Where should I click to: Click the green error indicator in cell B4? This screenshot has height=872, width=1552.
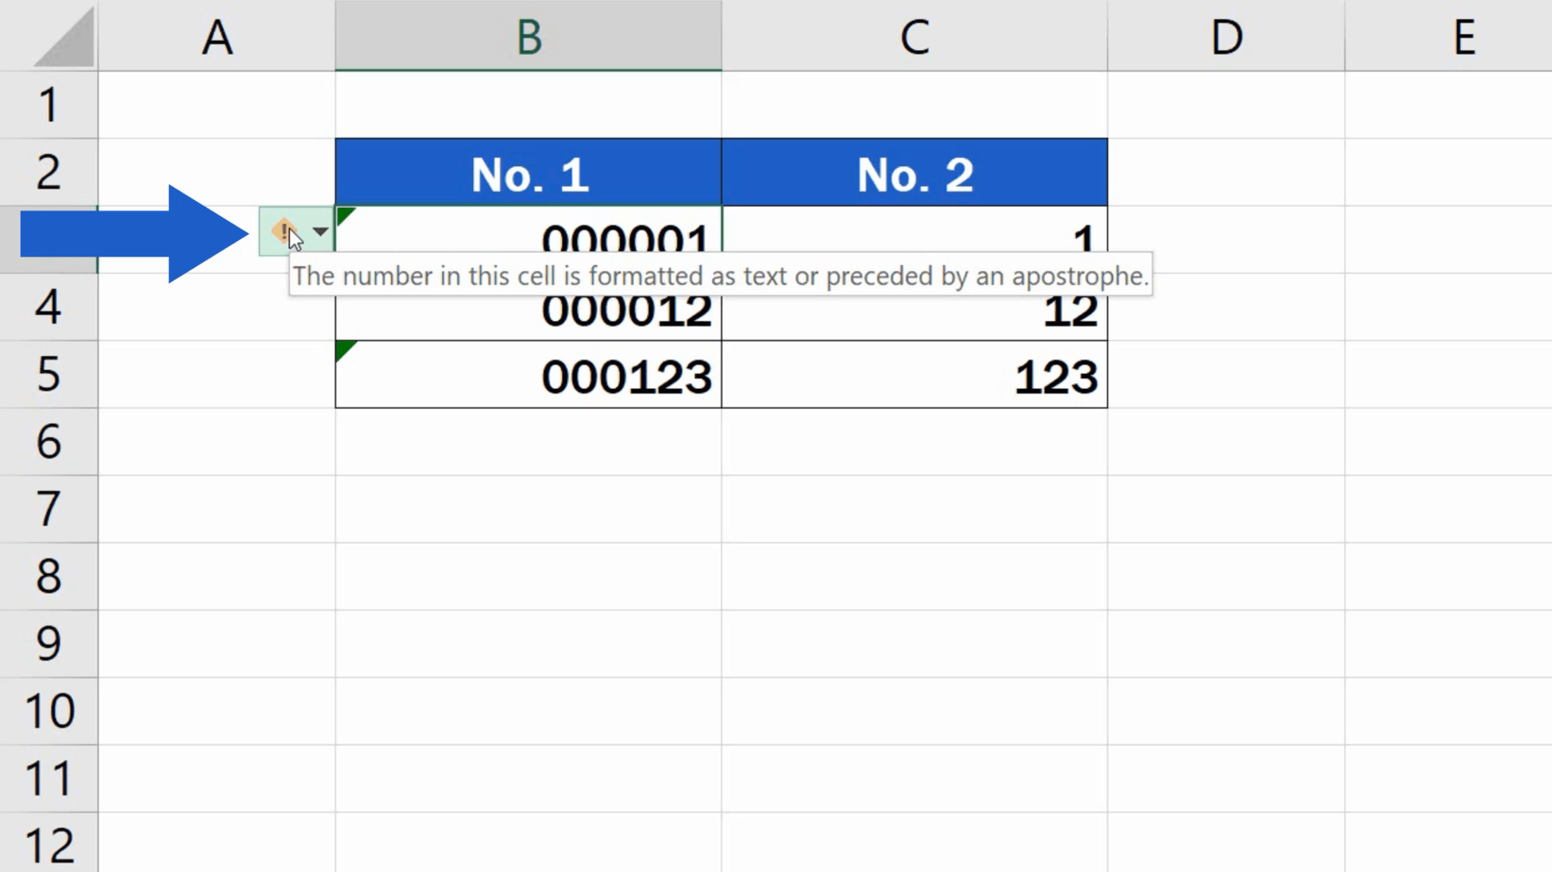tap(343, 283)
